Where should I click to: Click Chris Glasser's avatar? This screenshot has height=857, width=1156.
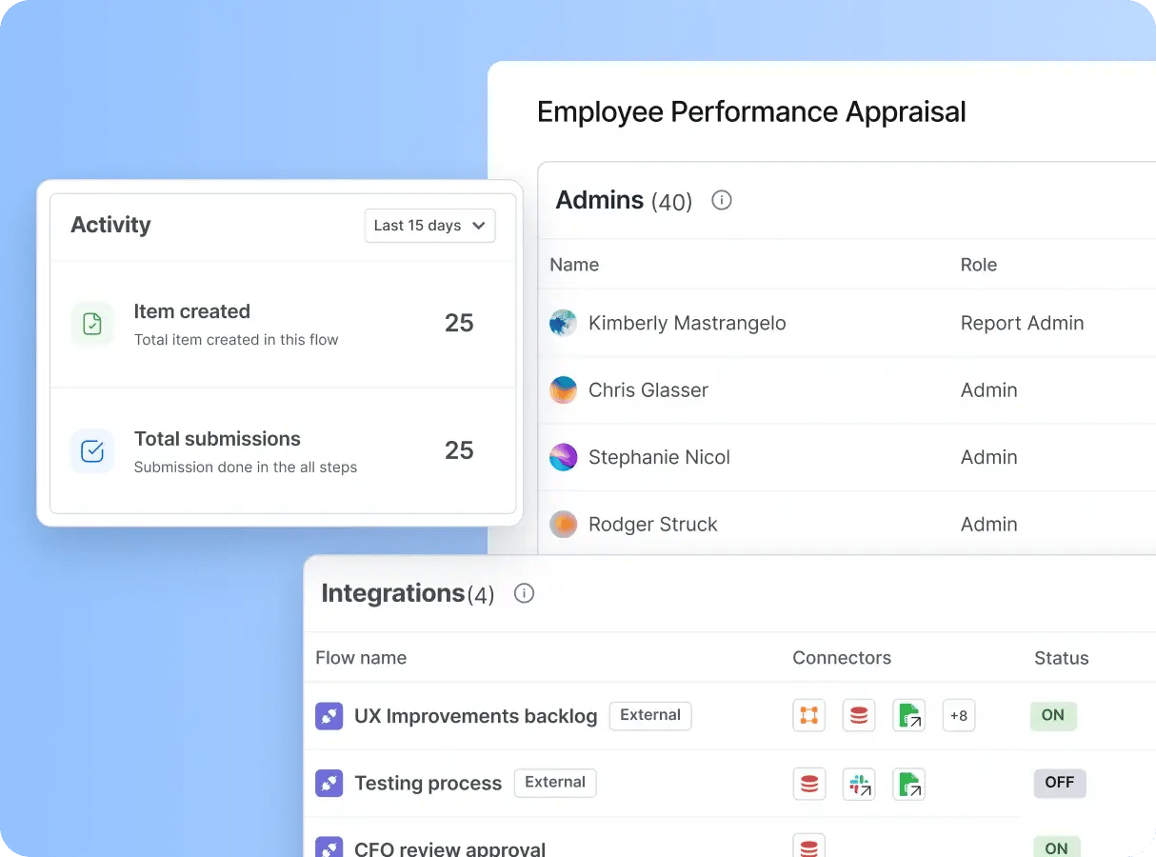(564, 390)
